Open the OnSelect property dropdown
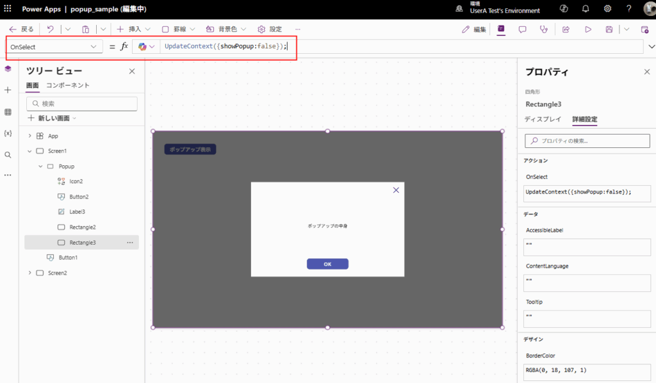This screenshot has height=383, width=656. (54, 47)
